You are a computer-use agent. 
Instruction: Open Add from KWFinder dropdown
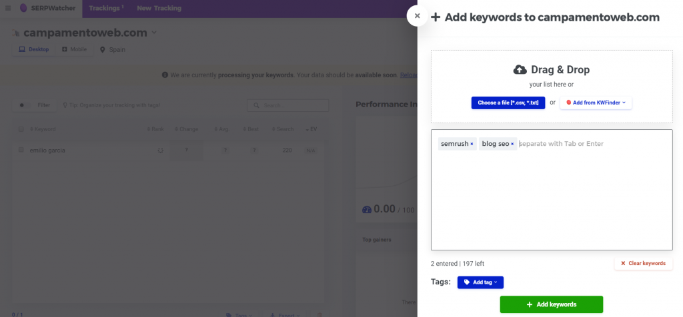[x=596, y=103]
